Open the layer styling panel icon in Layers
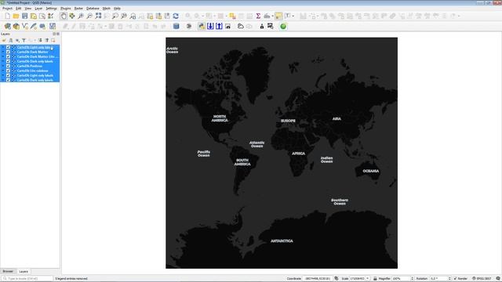502x282 pixels. (4, 40)
